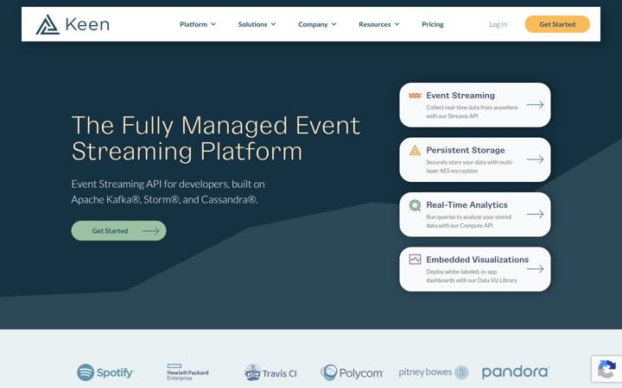This screenshot has height=388, width=622.
Task: Click the Hewlett Packard Enterprise logo
Action: (187, 372)
